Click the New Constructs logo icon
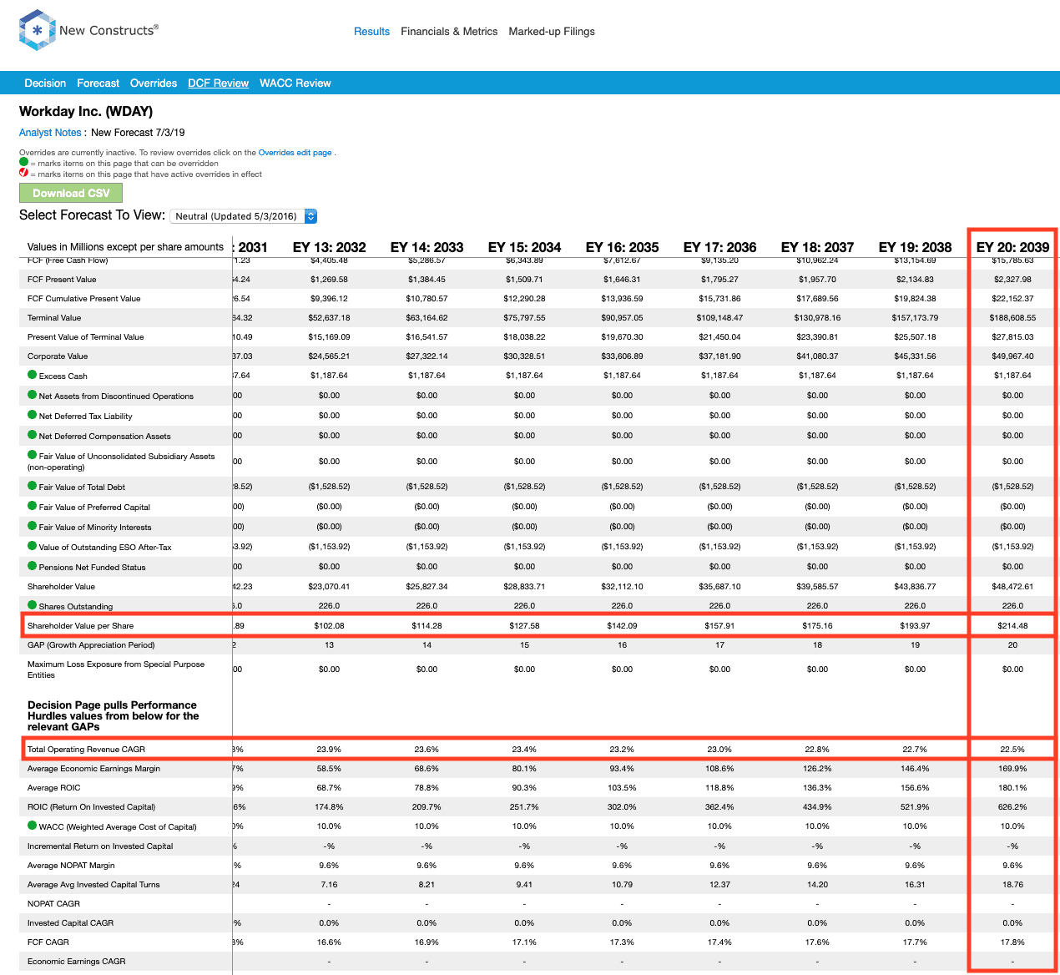Screen dimensions: 1060x975 pyautogui.click(x=37, y=31)
